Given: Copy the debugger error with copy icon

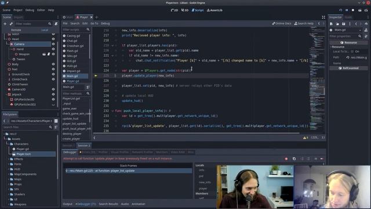Looking at the screenshot, I should 294,158.
